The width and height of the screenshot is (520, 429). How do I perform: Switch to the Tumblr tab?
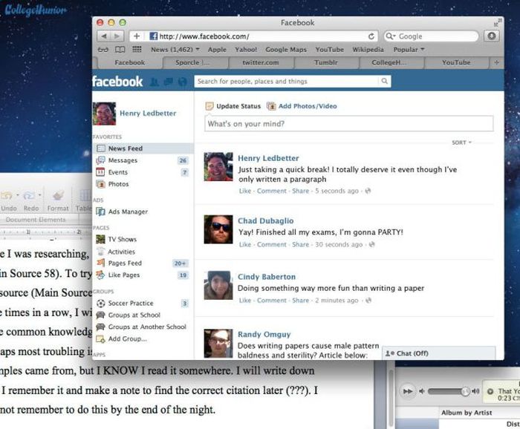pyautogui.click(x=326, y=62)
